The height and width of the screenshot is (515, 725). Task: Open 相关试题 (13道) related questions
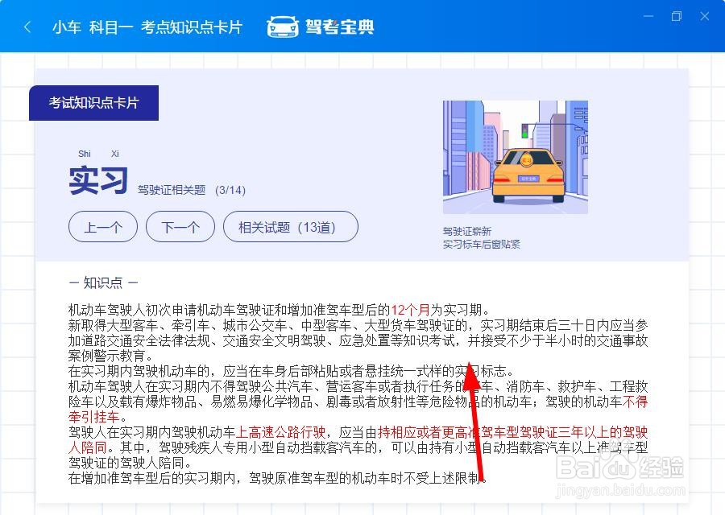(x=291, y=227)
